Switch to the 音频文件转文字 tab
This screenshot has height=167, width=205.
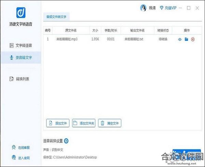pyautogui.click(x=56, y=17)
